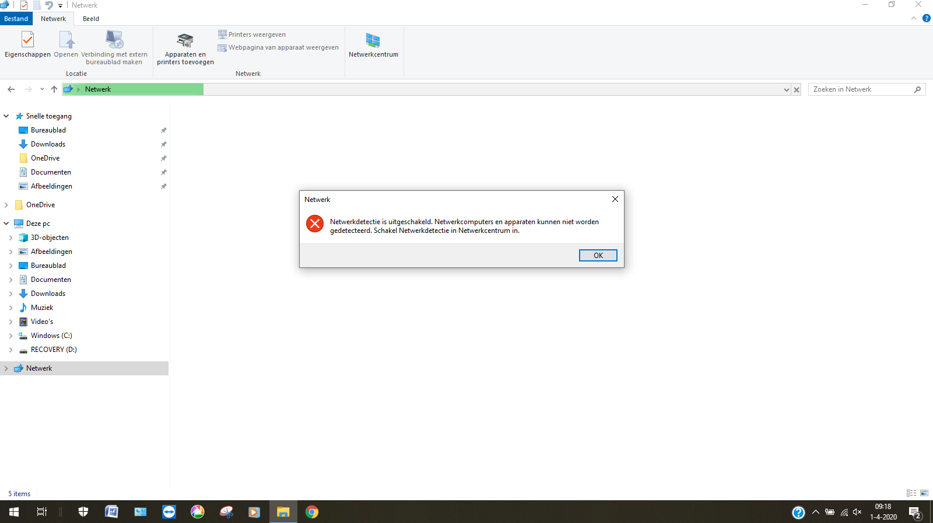Open the Windows Start menu
933x523 pixels.
click(x=14, y=512)
